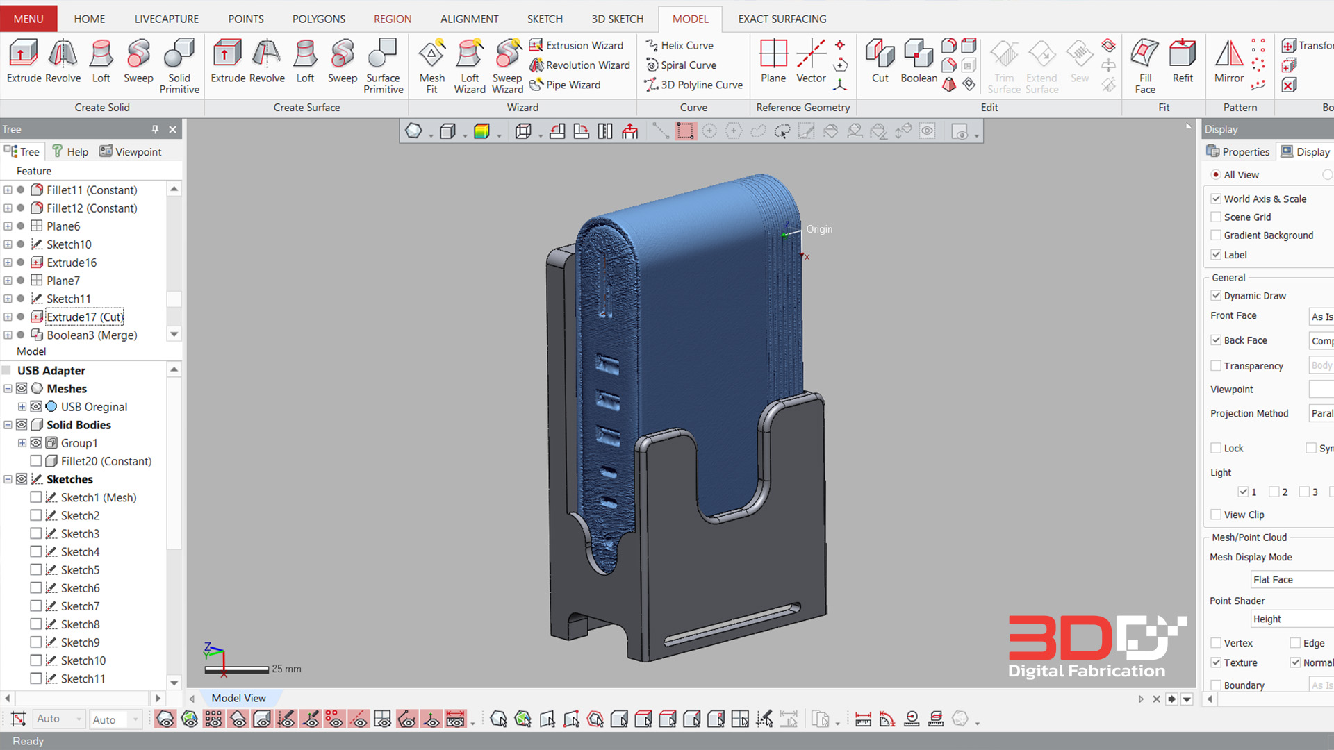Screen dimensions: 1334x750
Task: Collapse the Sketches group
Action: point(8,478)
